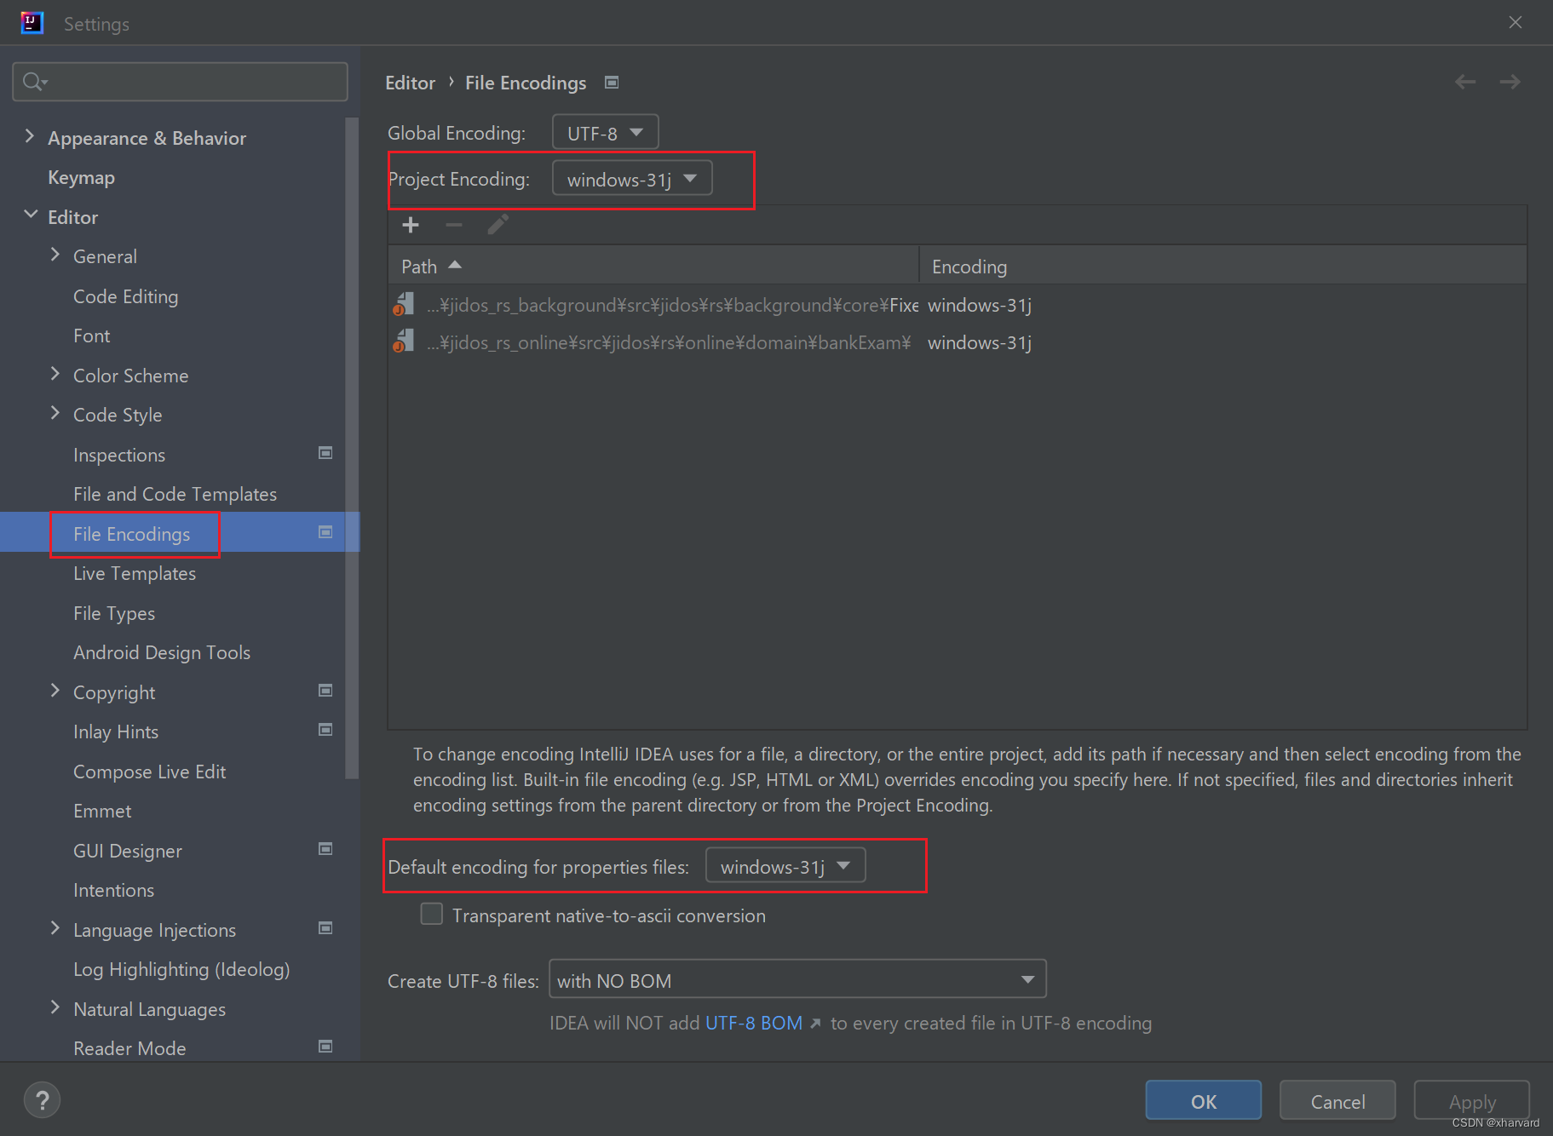Click the settings icon next to Inspections
Image resolution: width=1553 pixels, height=1136 pixels.
point(325,453)
